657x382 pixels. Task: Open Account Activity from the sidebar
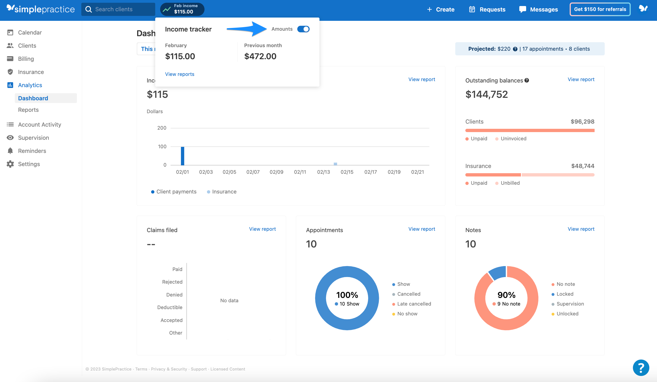40,124
